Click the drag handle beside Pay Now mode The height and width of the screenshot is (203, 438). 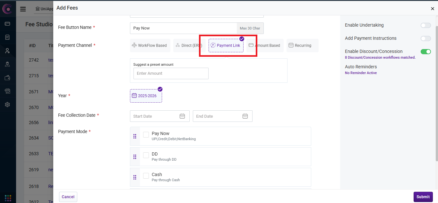[135, 136]
